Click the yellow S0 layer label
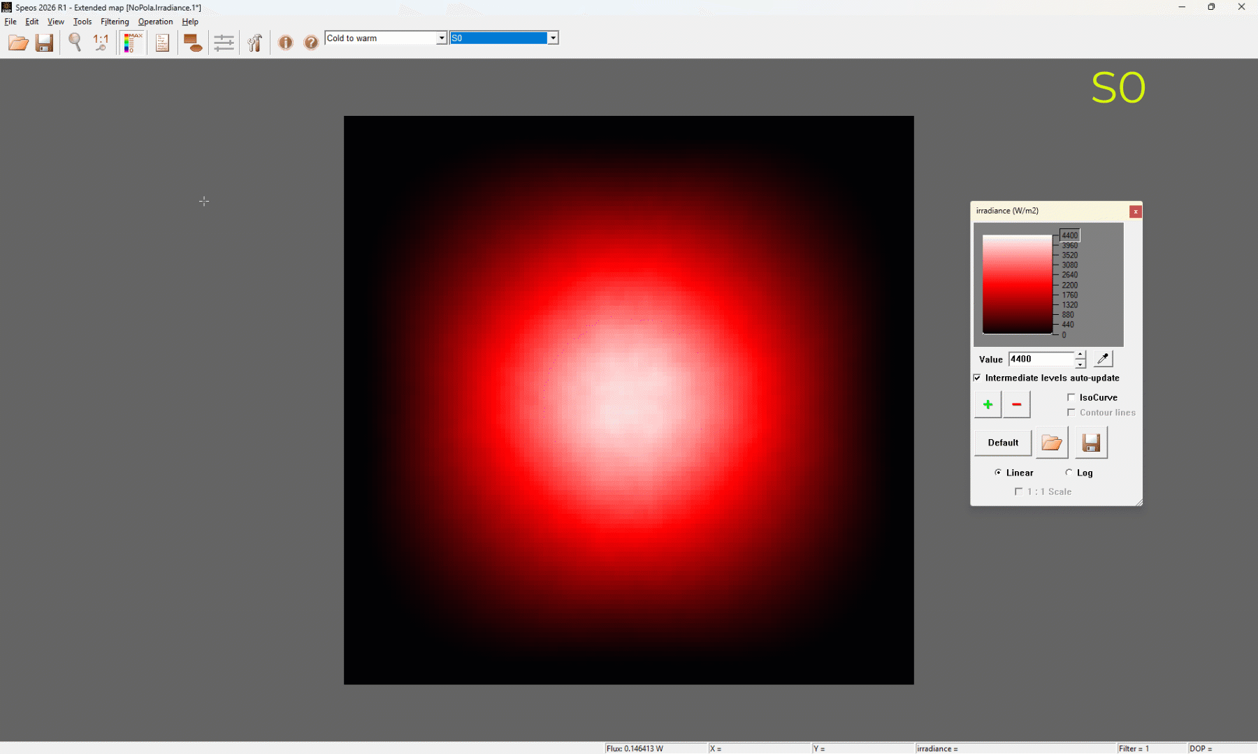Screen dimensions: 1258x754 pyautogui.click(x=1118, y=88)
